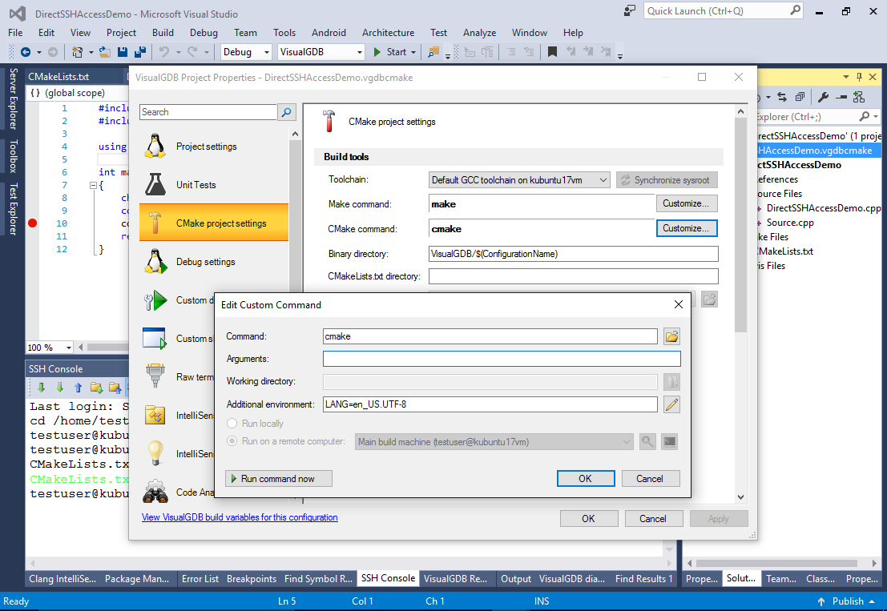Click the Save All toolbar icon
This screenshot has height=611, width=887.
pos(139,52)
